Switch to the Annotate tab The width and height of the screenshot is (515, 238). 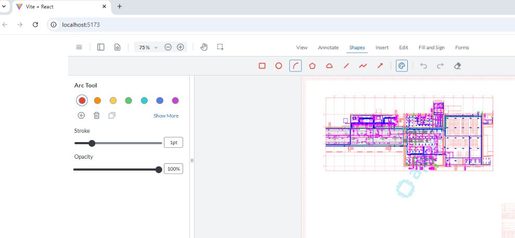point(328,48)
